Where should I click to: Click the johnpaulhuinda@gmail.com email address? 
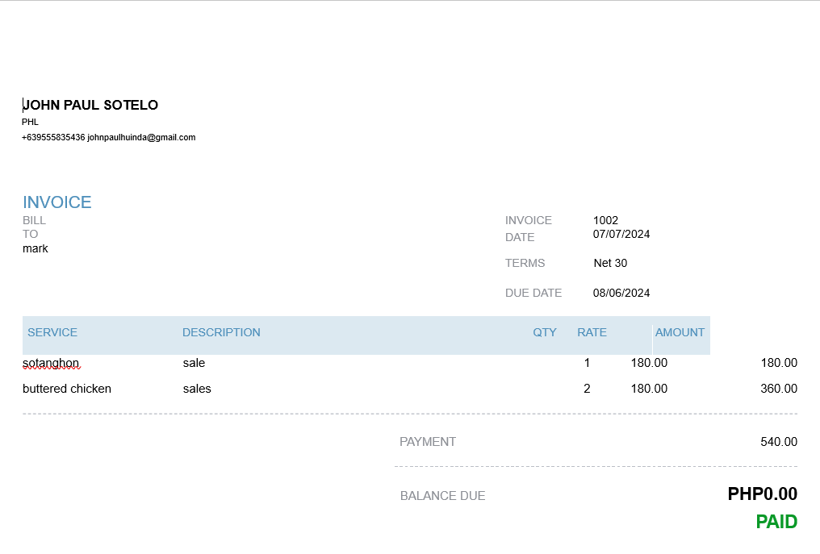[x=141, y=138]
